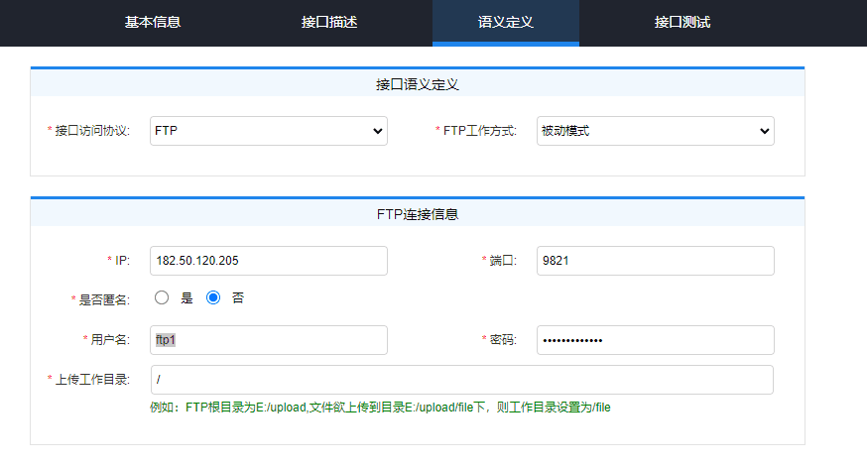Click the 用户名 field containing ftp1
Screen dimensions: 867x468
click(x=269, y=340)
